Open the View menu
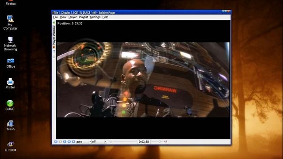 (x=63, y=17)
